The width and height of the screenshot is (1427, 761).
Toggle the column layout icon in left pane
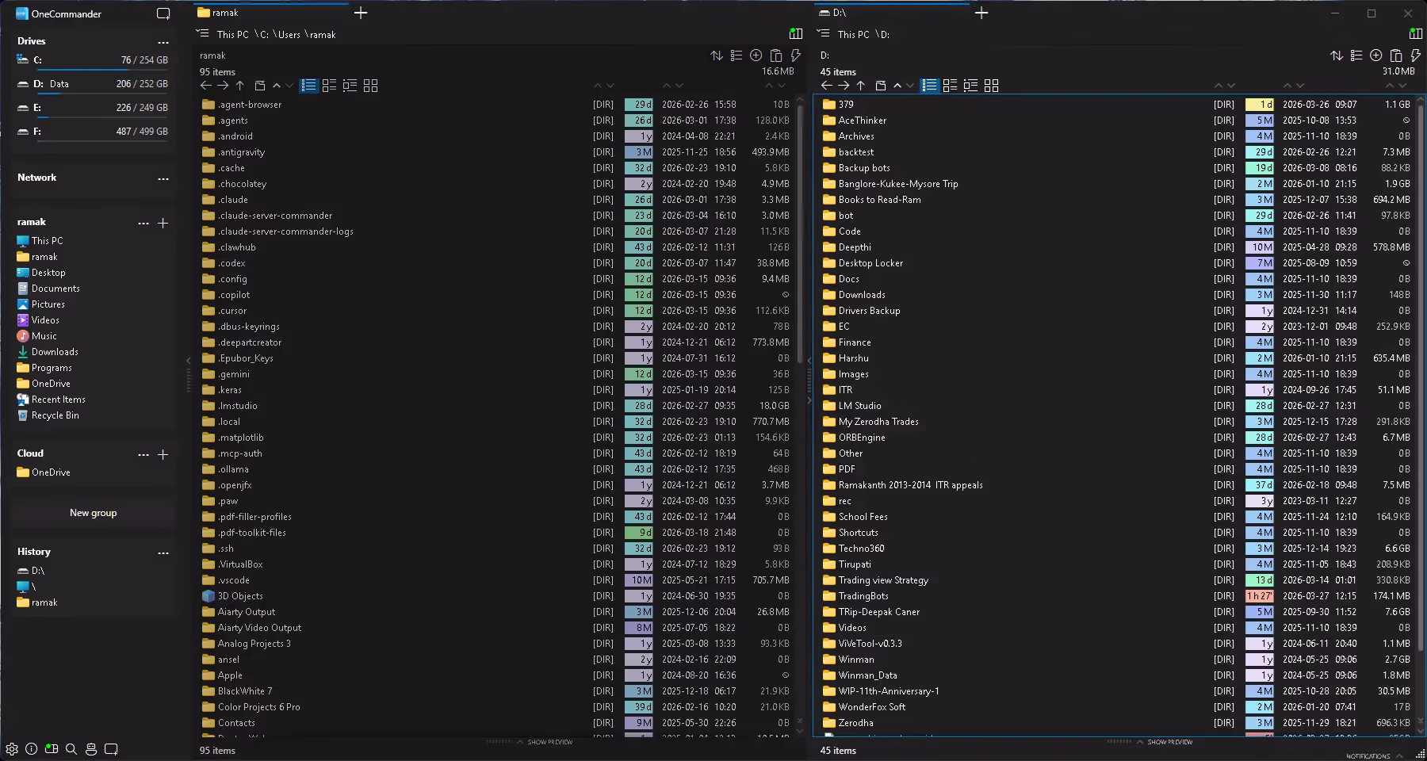[x=795, y=33]
